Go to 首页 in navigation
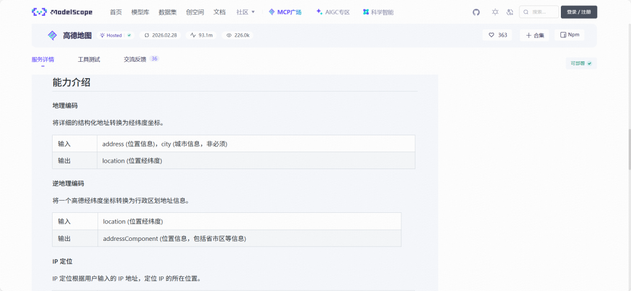631x291 pixels. click(x=116, y=12)
